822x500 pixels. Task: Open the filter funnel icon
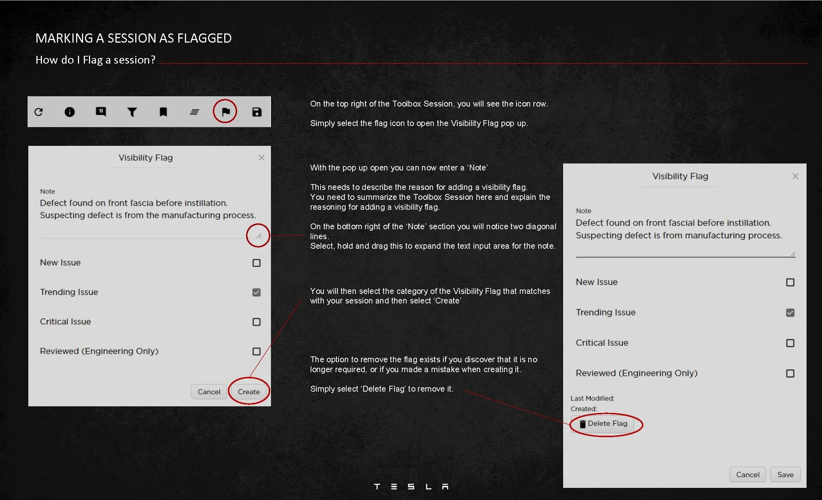(132, 112)
